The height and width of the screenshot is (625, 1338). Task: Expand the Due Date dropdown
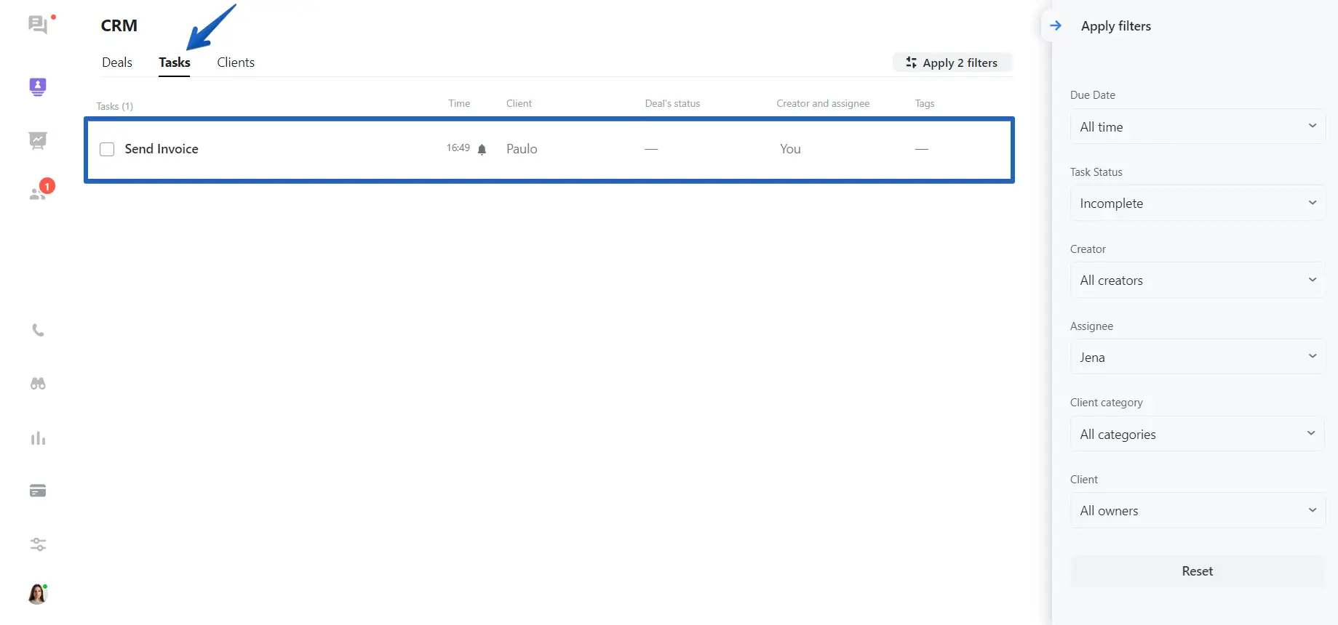tap(1197, 126)
